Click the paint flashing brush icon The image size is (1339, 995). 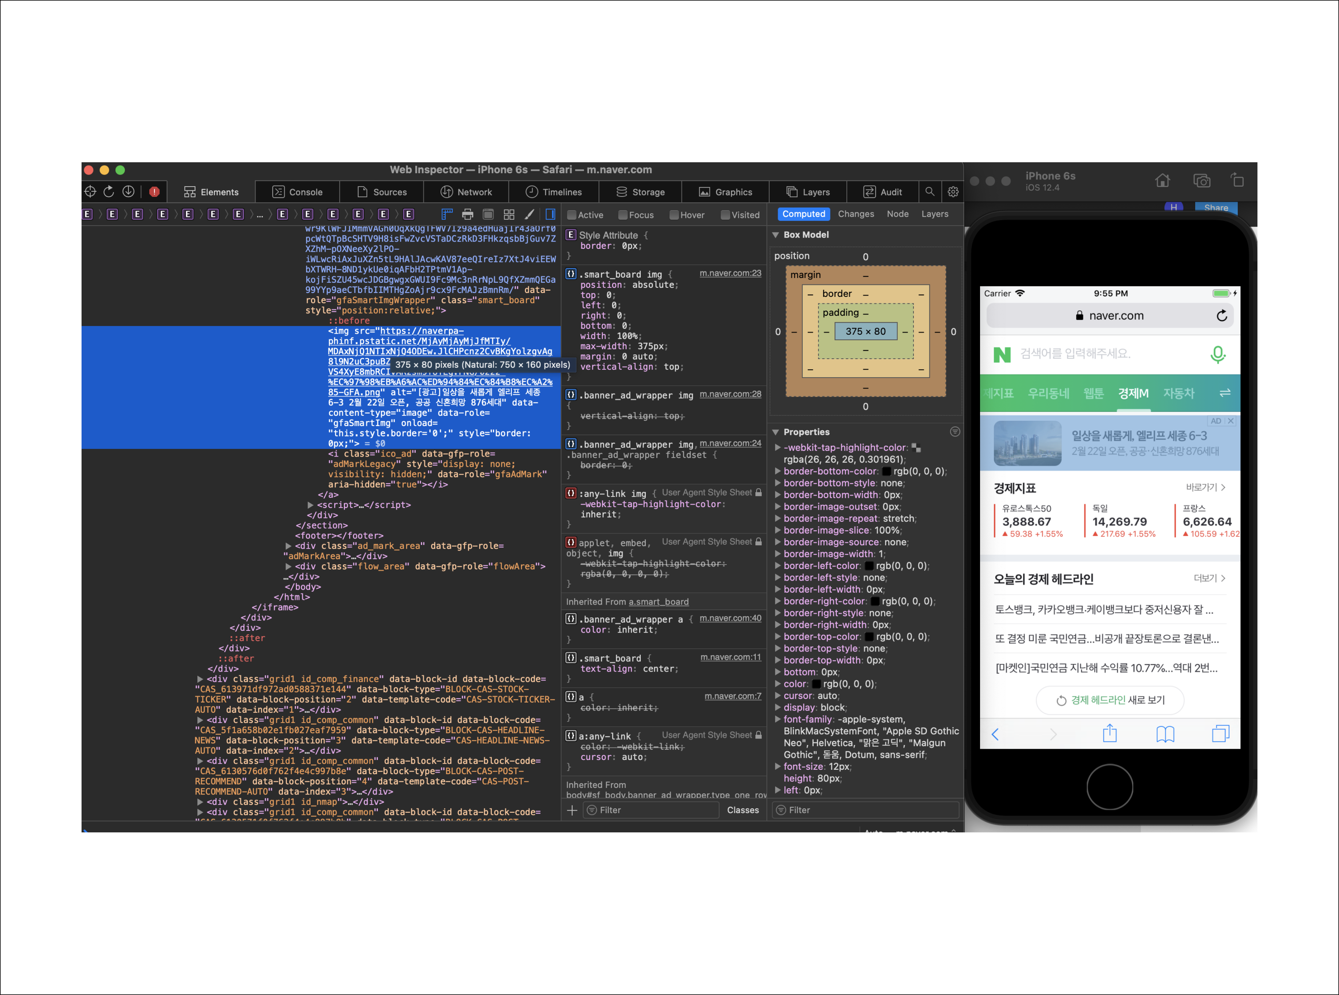click(x=529, y=214)
